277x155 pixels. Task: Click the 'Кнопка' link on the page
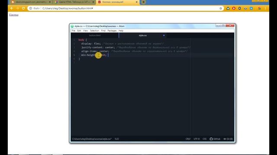click(x=13, y=15)
